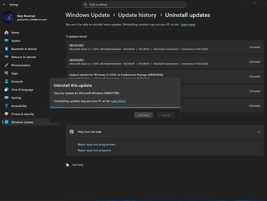Uninstall the first KB2565063 x64 update
This screenshot has width=267, height=201.
[255, 47]
